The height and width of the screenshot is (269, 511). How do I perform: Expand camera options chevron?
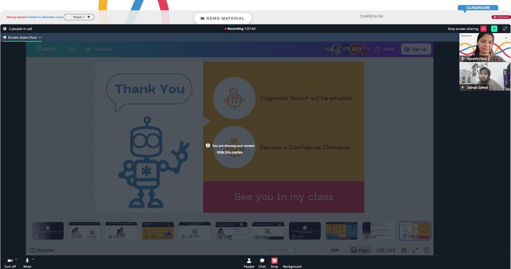(16, 259)
